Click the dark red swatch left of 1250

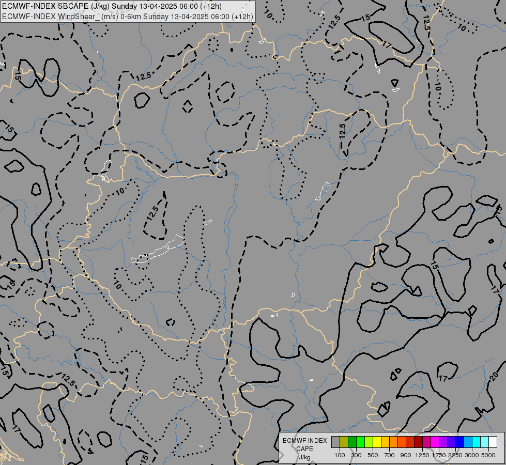[418, 442]
